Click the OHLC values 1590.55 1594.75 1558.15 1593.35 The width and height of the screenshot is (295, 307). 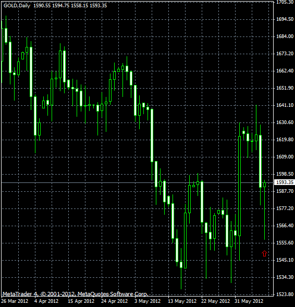[70, 6]
